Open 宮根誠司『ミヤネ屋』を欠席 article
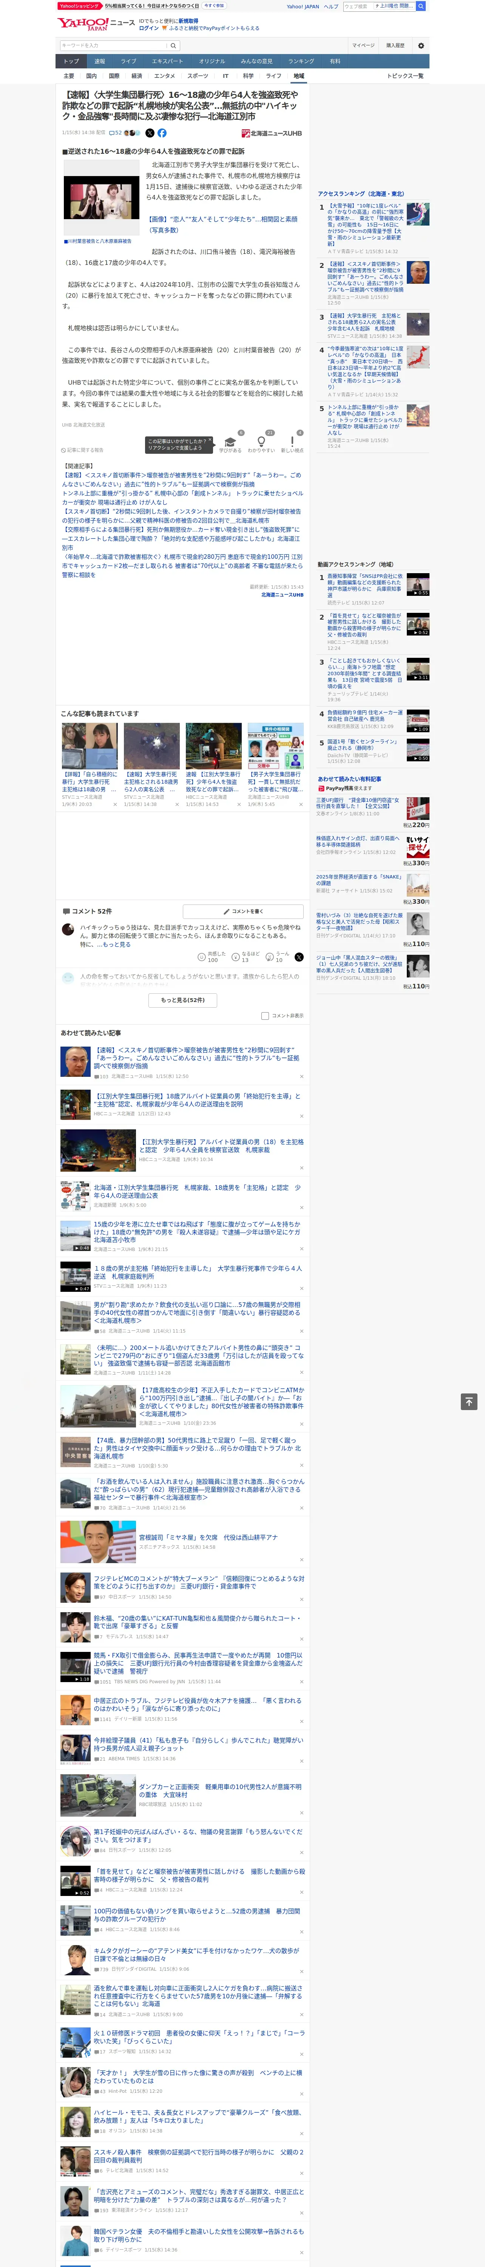Viewport: 485px width, 2267px height. point(208,1537)
